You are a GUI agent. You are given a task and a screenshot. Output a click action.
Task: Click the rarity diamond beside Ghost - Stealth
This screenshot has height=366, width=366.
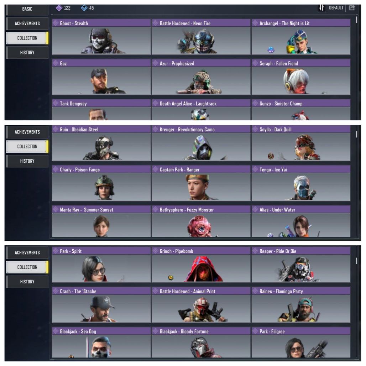click(56, 23)
